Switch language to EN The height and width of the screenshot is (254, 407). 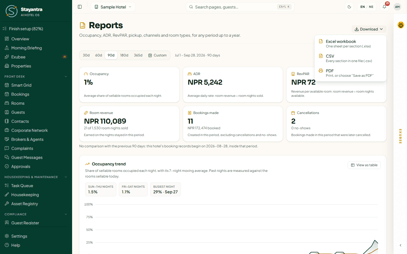coord(362,7)
